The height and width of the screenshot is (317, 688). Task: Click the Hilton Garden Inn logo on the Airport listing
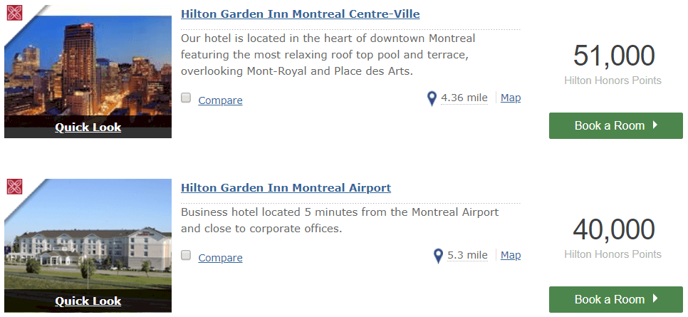pos(14,187)
